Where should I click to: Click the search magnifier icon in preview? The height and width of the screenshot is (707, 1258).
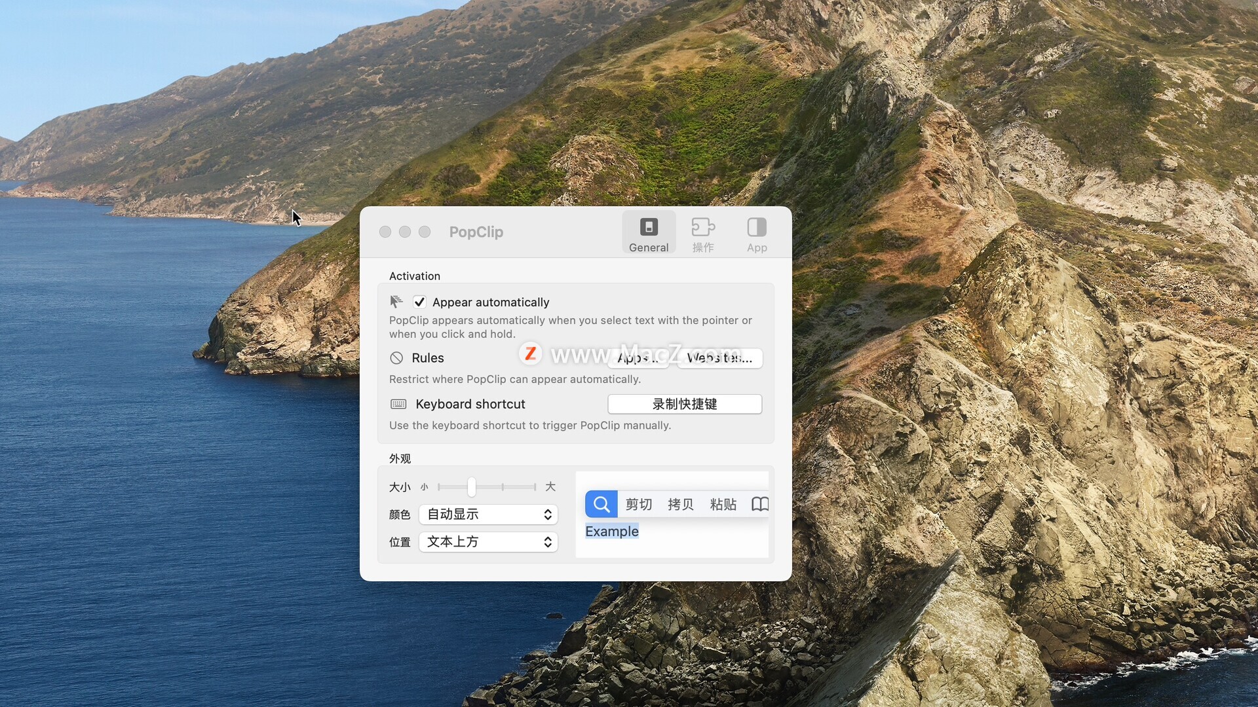pos(601,504)
